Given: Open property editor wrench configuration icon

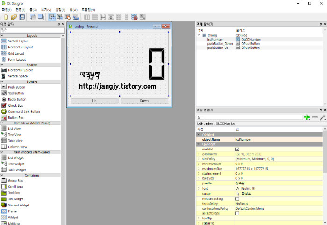Looking at the screenshot, I should tap(323, 117).
